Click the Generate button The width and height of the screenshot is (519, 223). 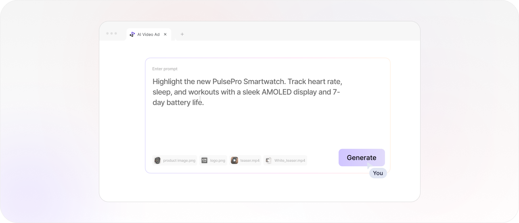[362, 157]
